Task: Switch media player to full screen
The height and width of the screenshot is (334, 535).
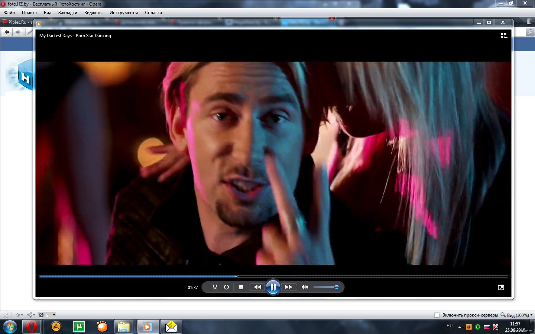Action: [501, 287]
